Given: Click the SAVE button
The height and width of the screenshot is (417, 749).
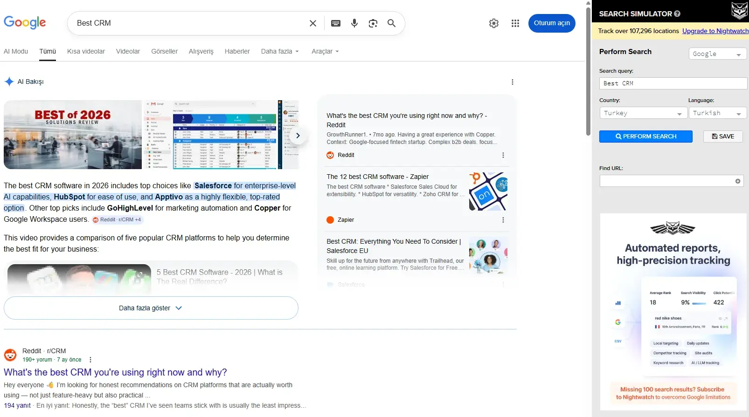Looking at the screenshot, I should (723, 137).
